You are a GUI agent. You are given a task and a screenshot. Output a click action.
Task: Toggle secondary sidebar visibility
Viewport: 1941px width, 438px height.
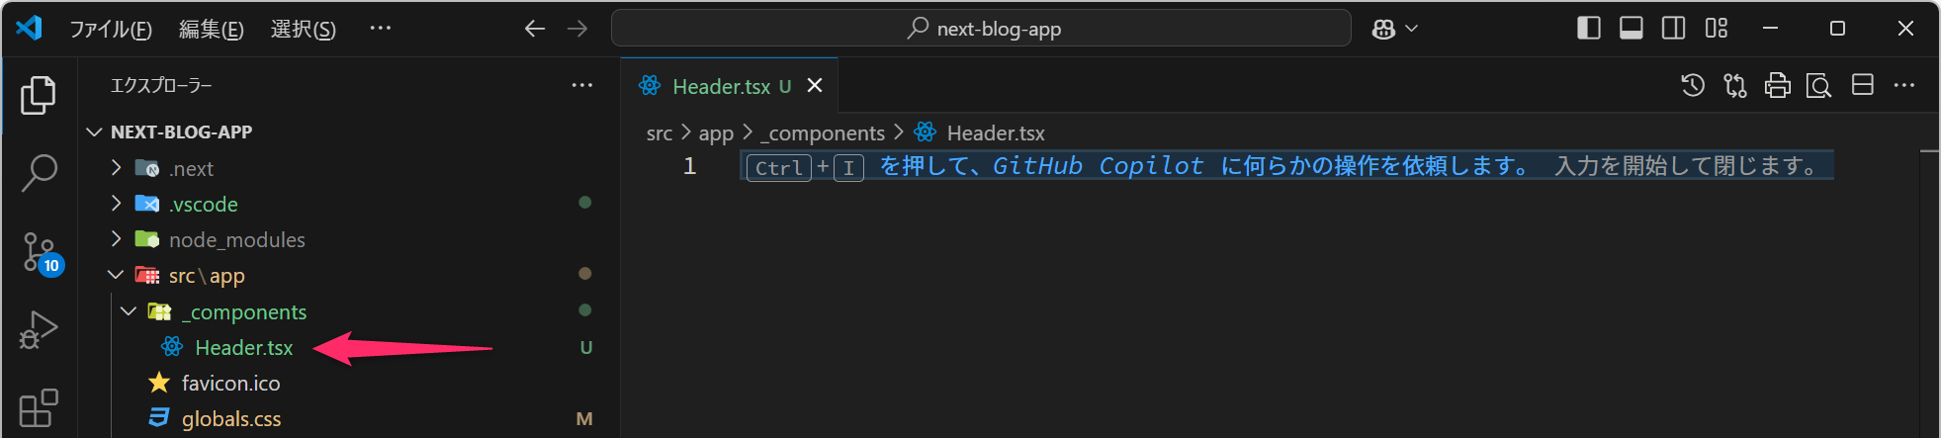(x=1673, y=29)
